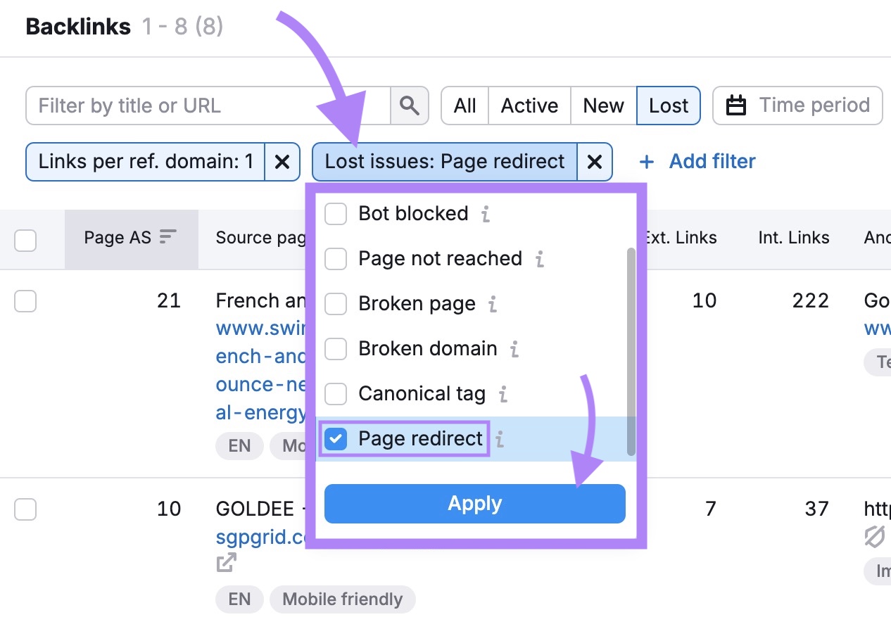The width and height of the screenshot is (891, 629).
Task: Click the info icon beside Canonical tag
Action: (x=502, y=394)
